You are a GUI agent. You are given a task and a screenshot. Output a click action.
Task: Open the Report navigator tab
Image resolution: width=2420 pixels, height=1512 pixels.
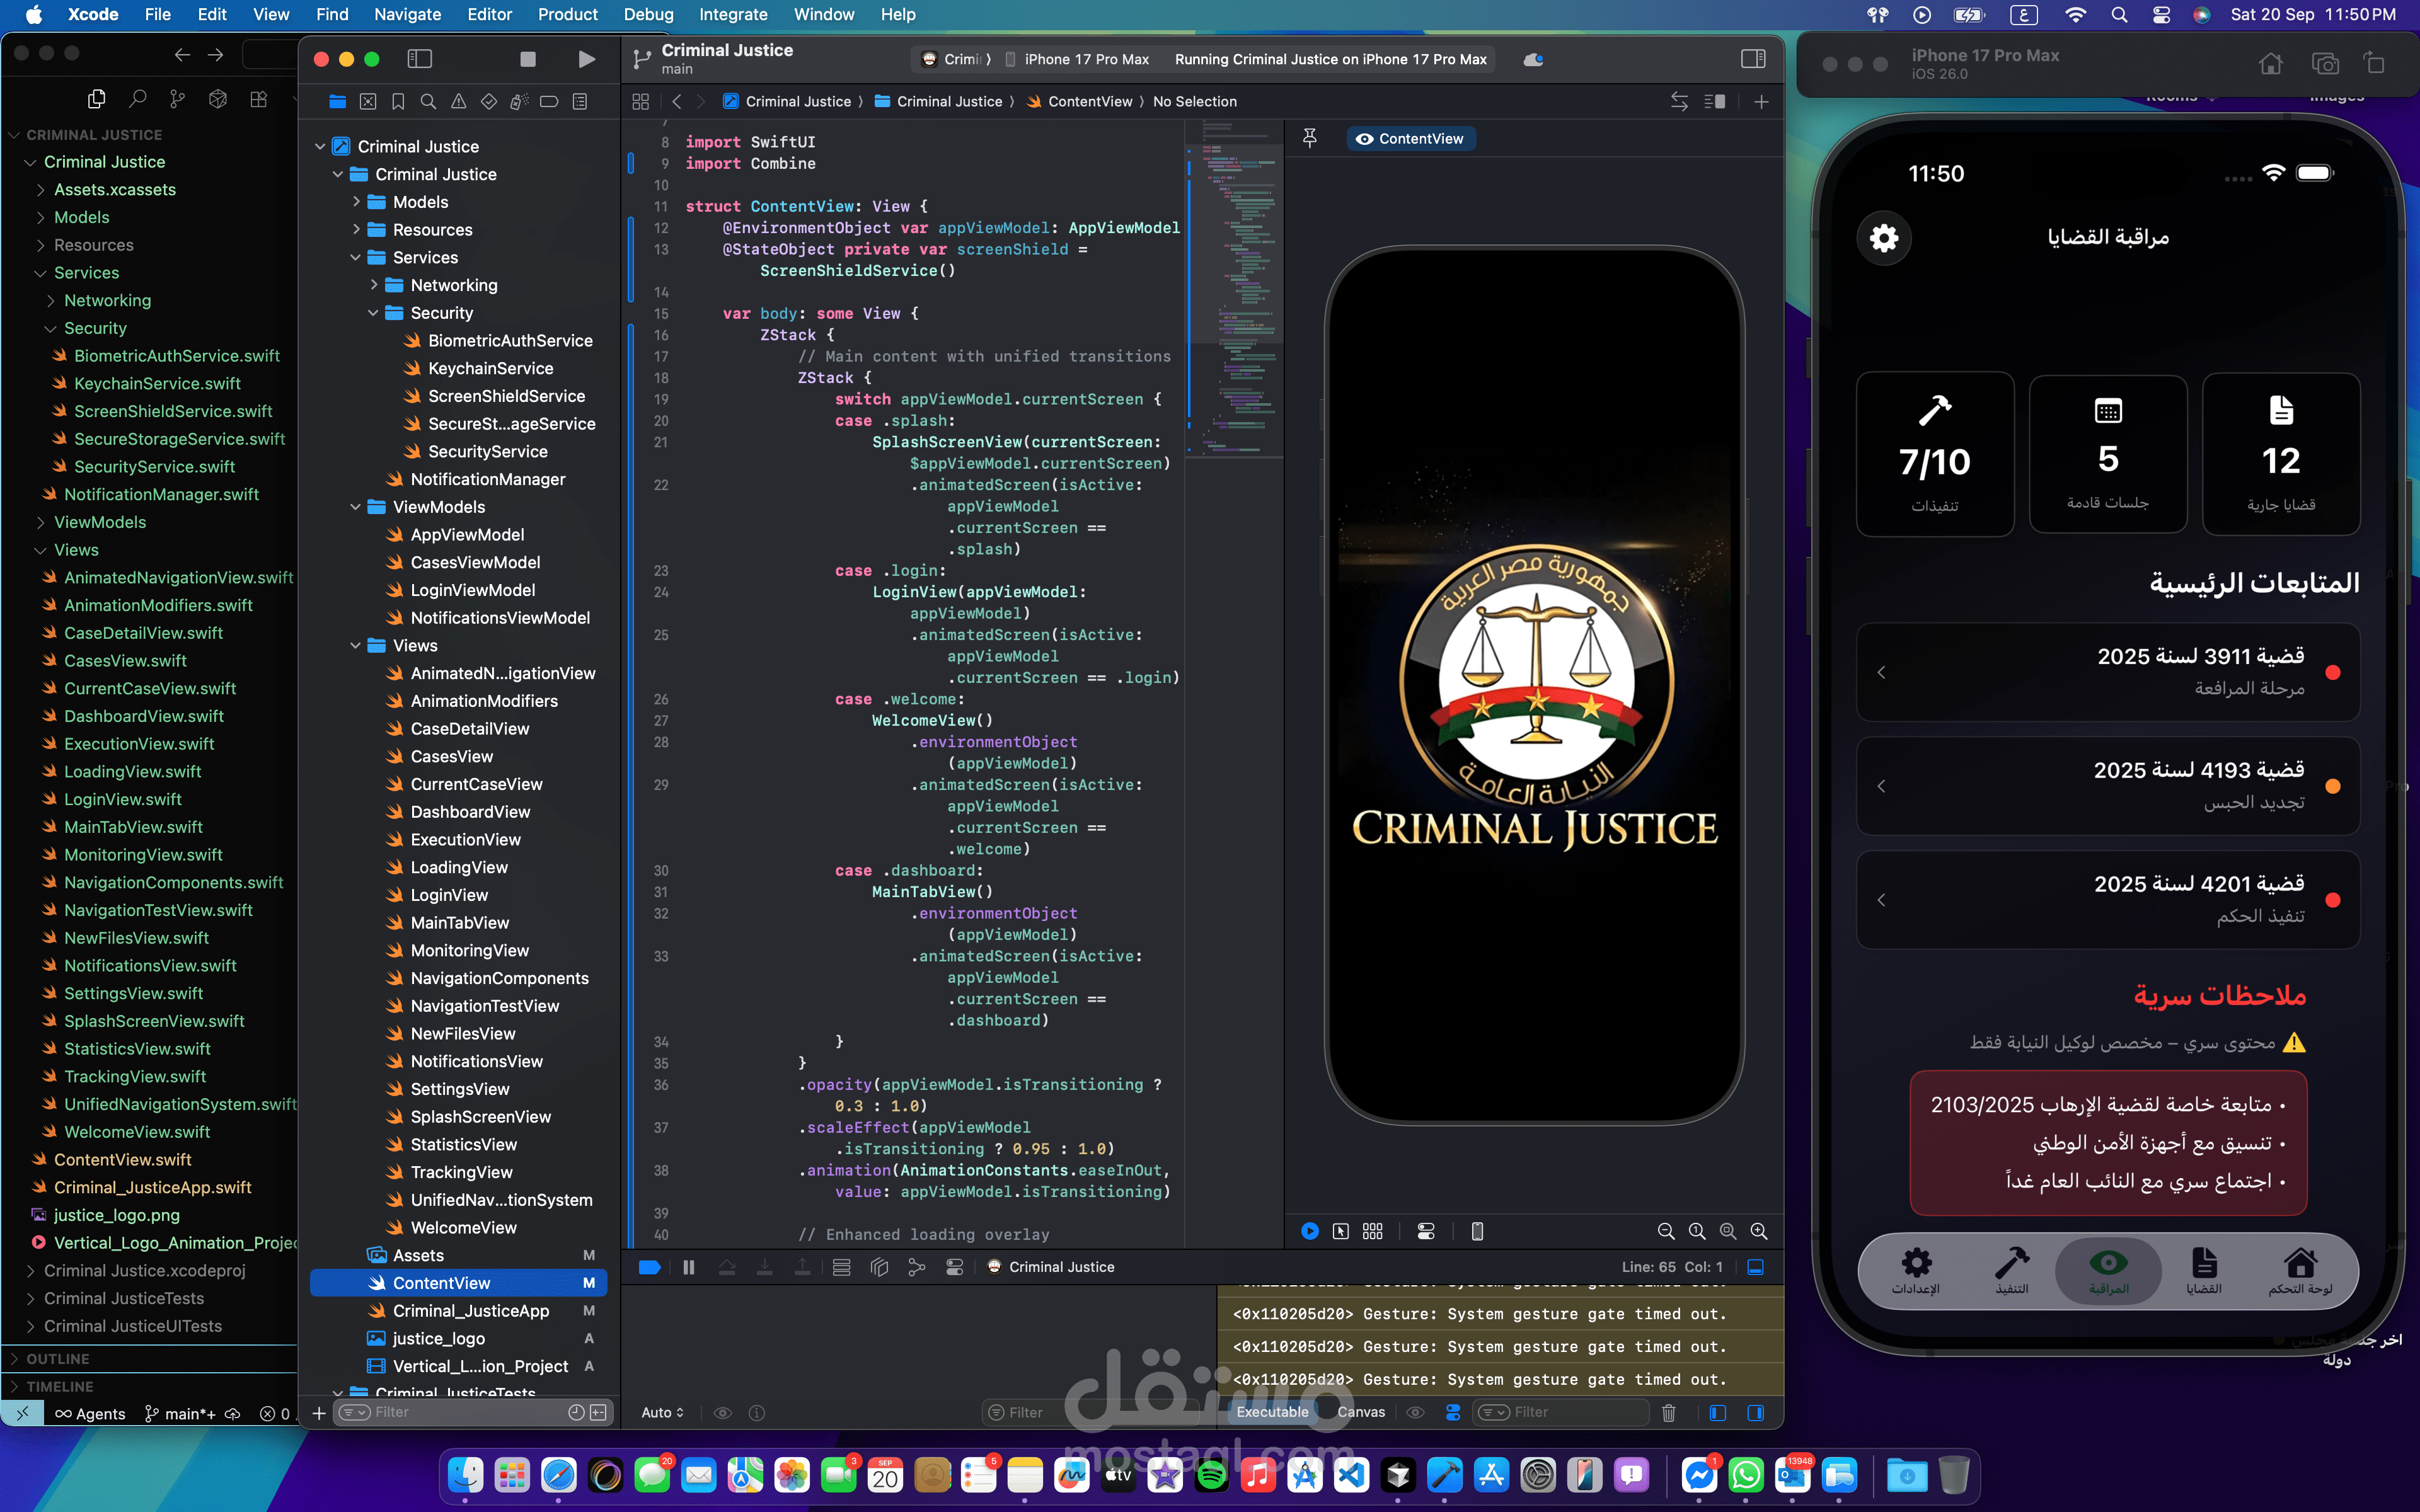click(580, 102)
